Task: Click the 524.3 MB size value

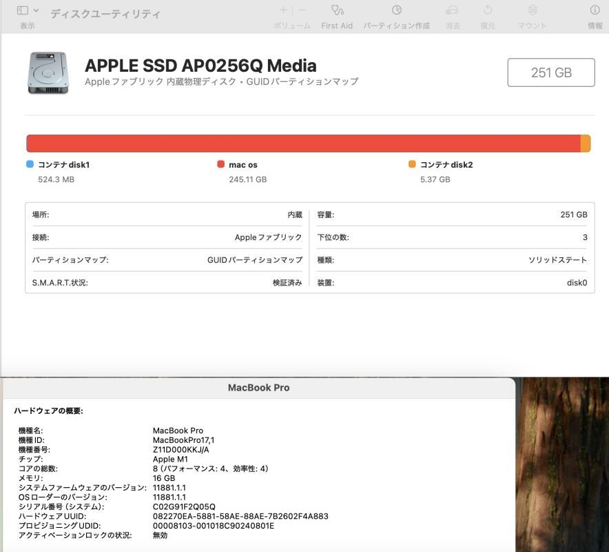Action: coord(56,179)
